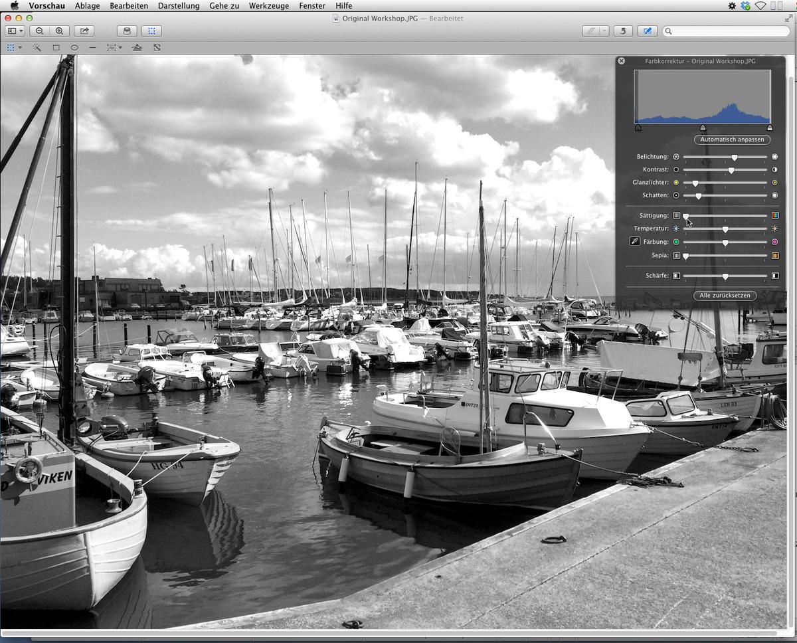Image resolution: width=797 pixels, height=643 pixels.
Task: Click the toolbar search field
Action: point(726,31)
